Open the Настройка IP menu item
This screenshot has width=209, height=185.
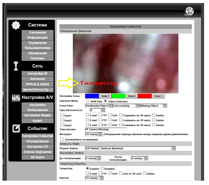click(x=37, y=74)
